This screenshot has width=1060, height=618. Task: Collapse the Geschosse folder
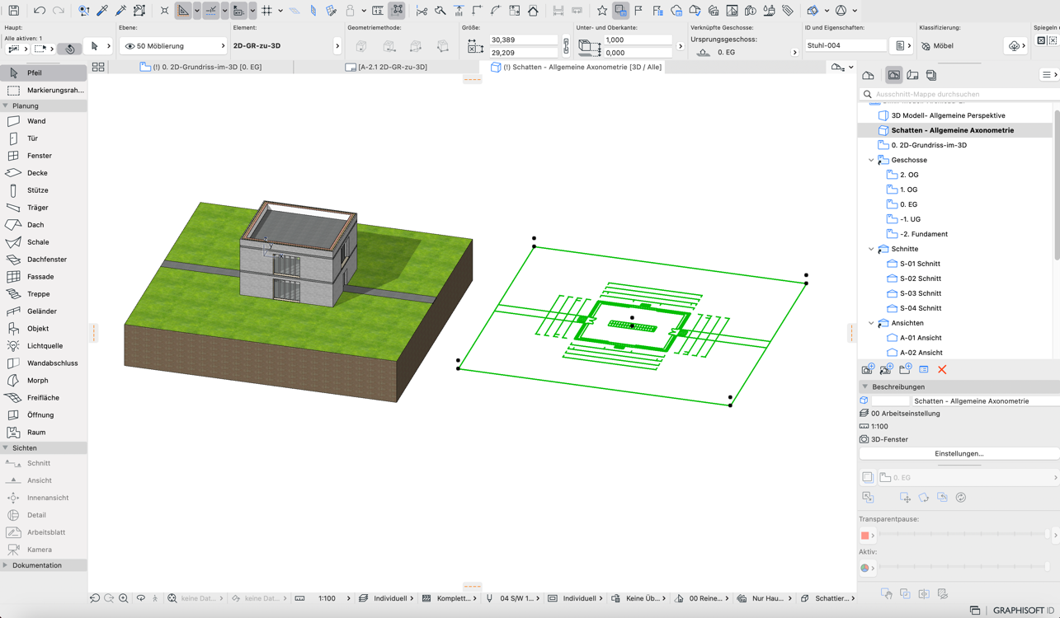[871, 160]
